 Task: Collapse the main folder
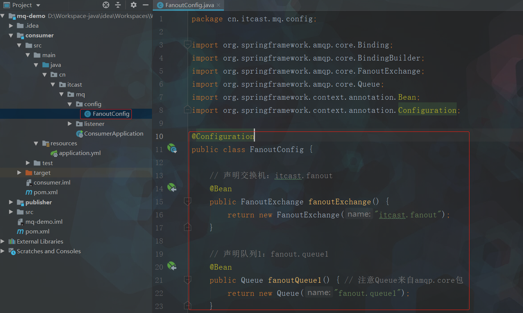pyautogui.click(x=28, y=55)
